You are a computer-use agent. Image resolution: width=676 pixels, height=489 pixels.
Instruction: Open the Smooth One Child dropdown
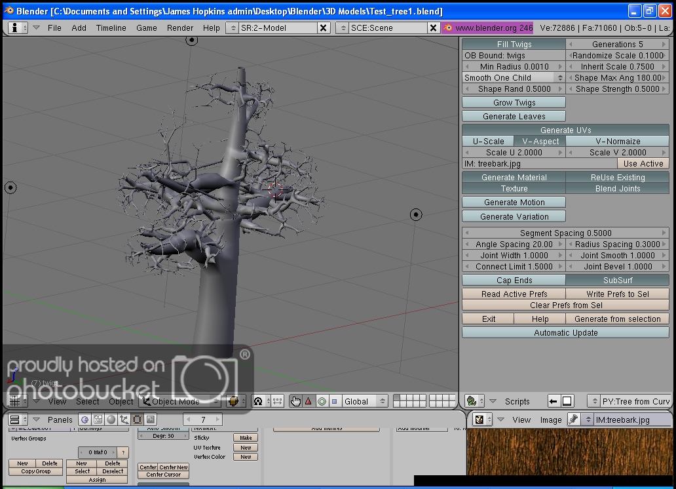[514, 78]
